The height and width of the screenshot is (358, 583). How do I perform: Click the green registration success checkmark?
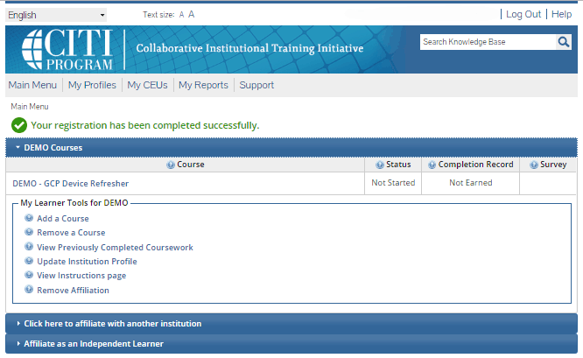[19, 125]
